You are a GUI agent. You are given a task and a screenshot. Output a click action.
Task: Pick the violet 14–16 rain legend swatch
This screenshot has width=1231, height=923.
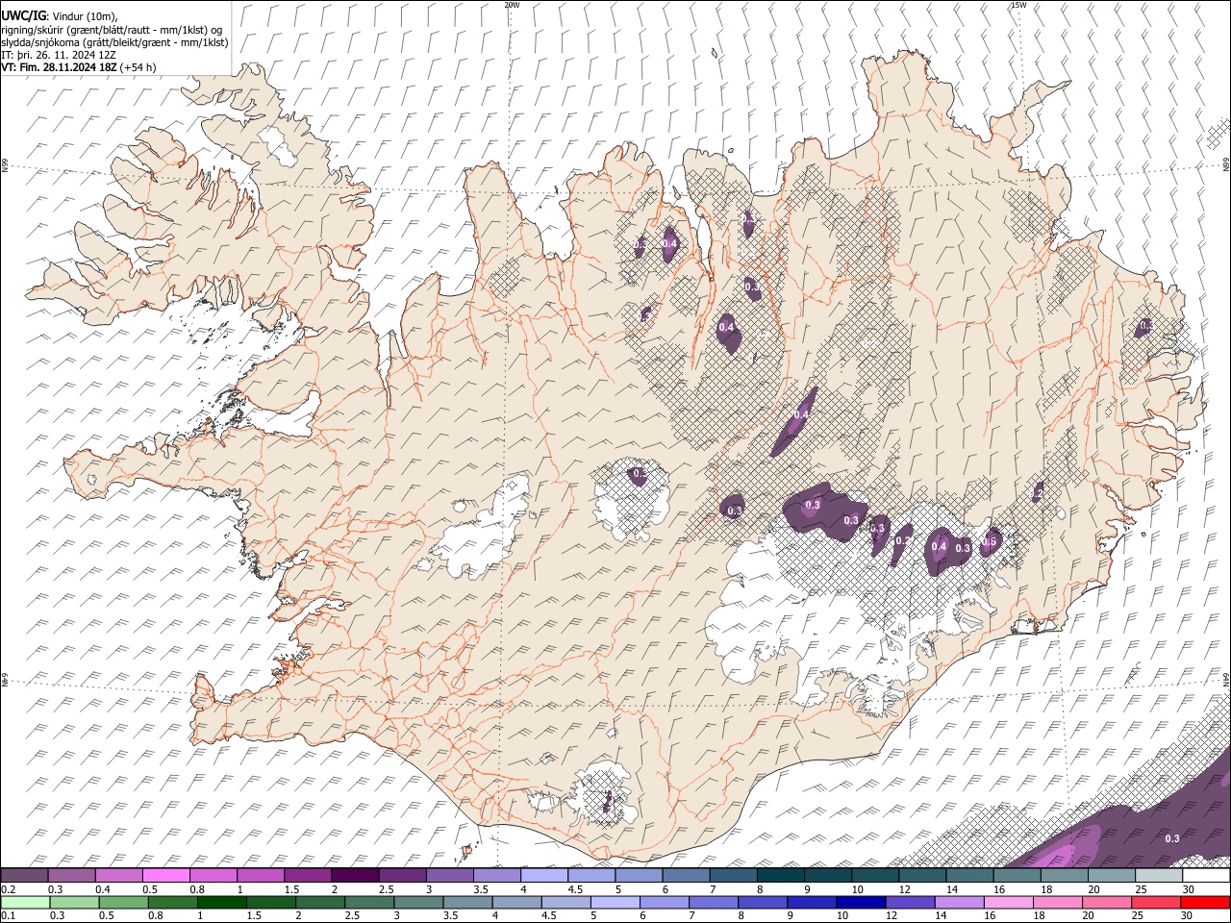[960, 902]
